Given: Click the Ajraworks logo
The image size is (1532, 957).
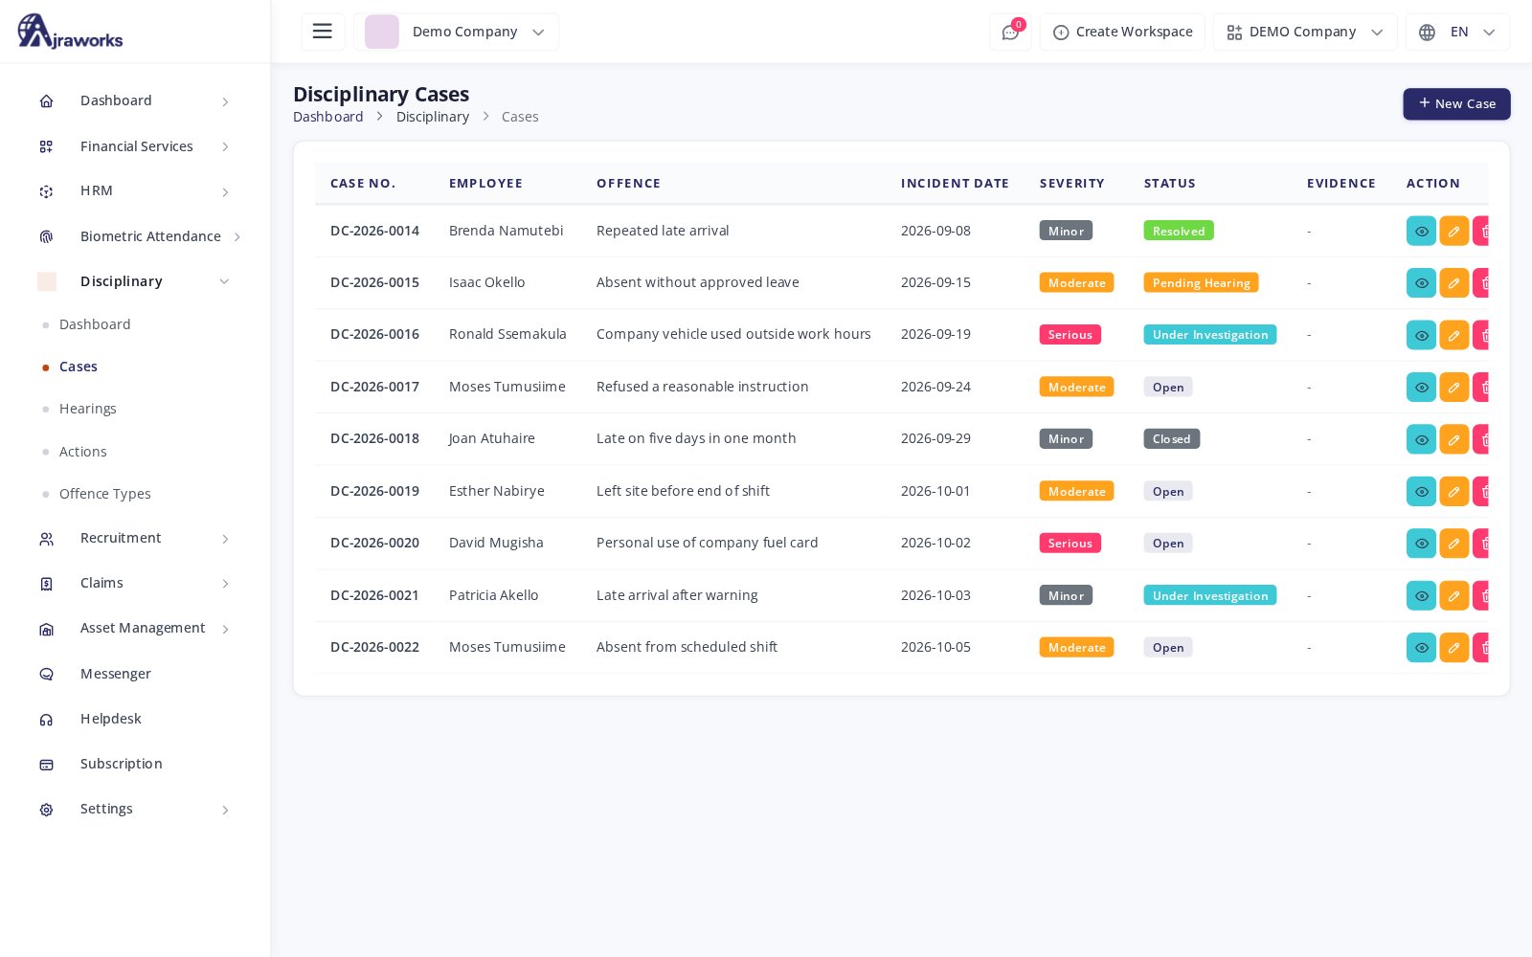Looking at the screenshot, I should coord(70,32).
